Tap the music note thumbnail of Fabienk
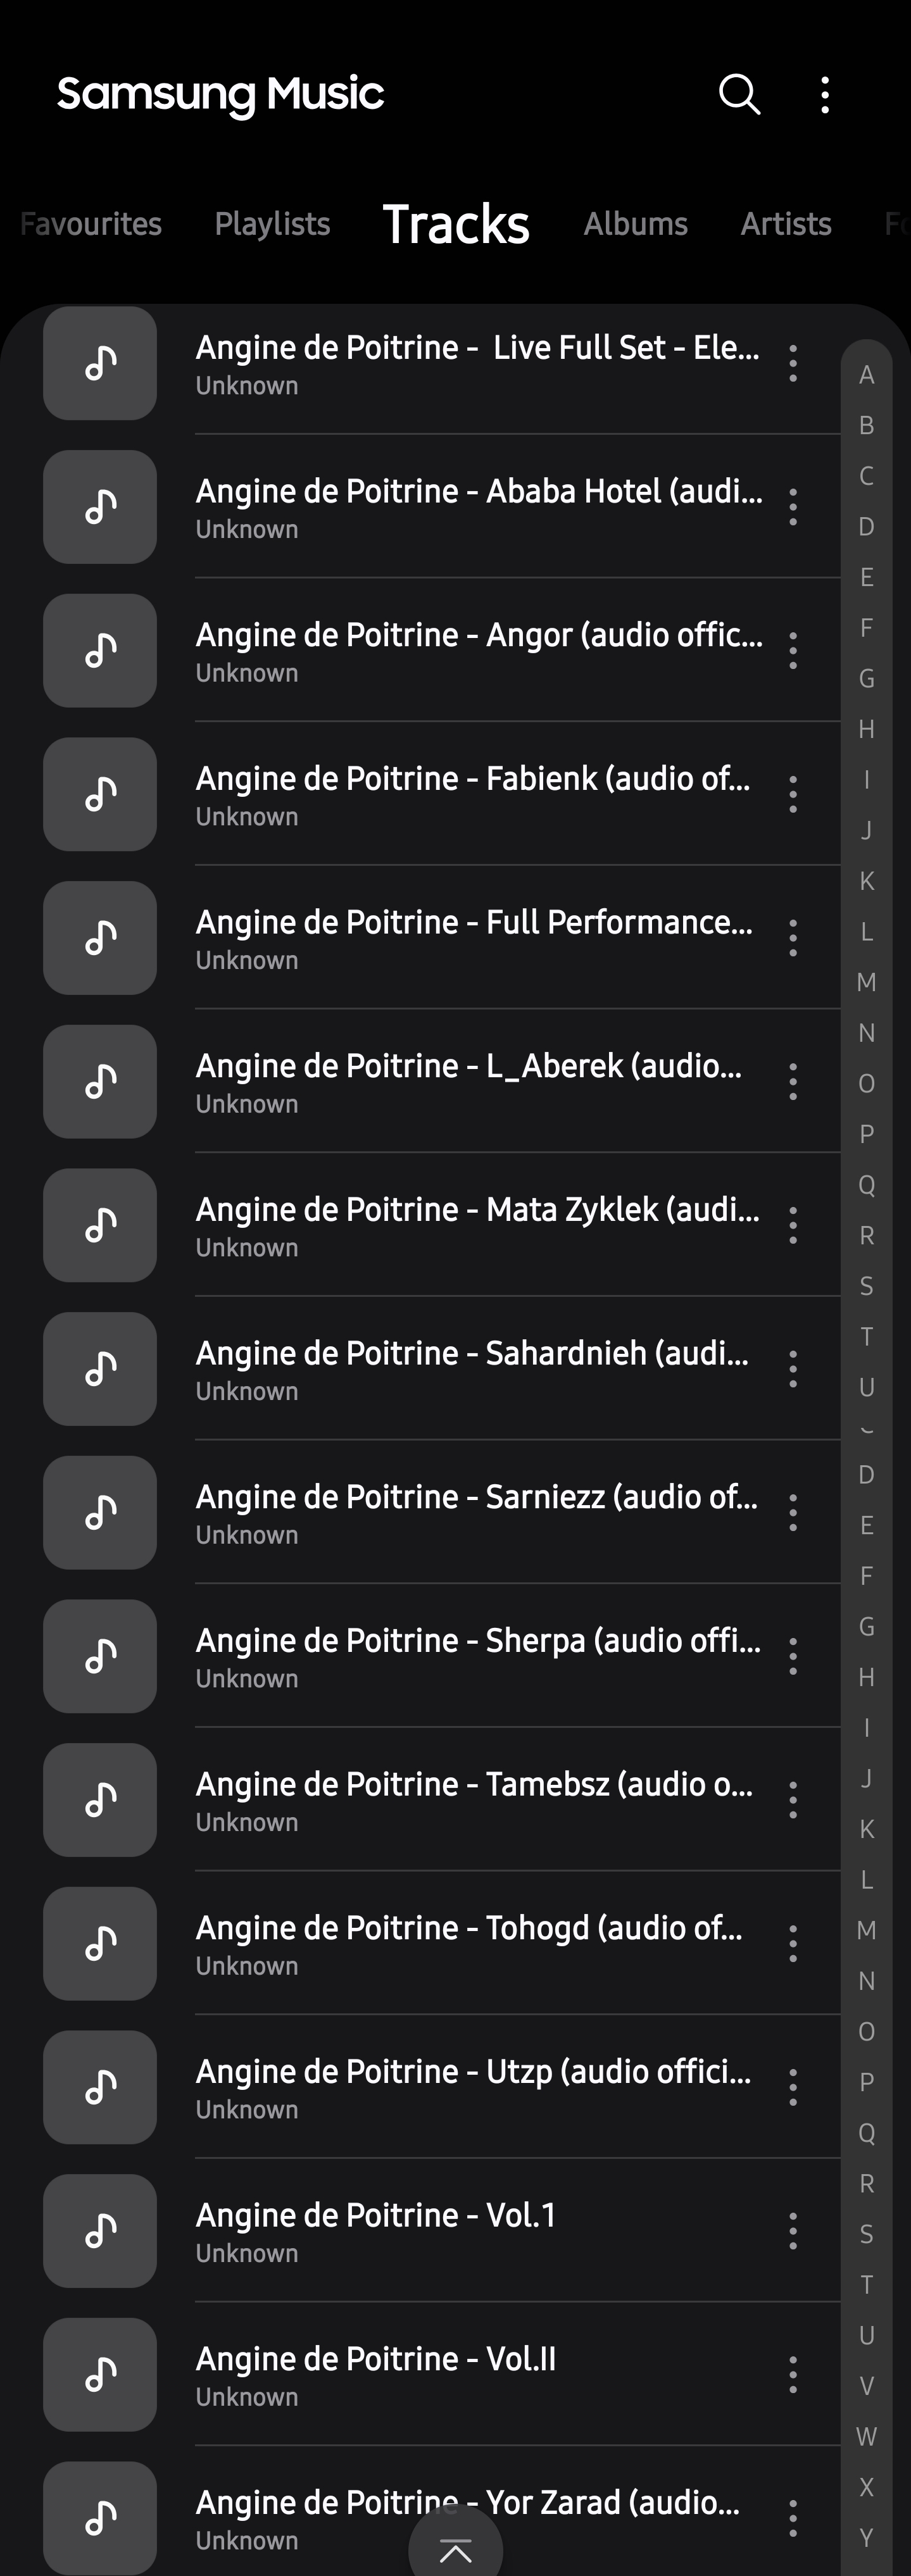The height and width of the screenshot is (2576, 911). [x=100, y=794]
